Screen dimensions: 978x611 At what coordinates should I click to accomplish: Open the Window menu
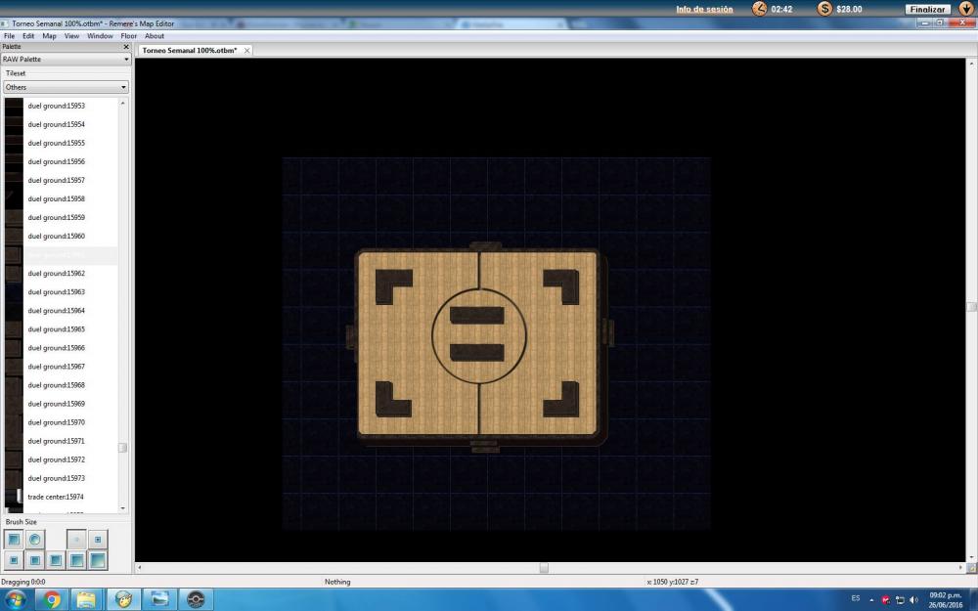click(100, 36)
